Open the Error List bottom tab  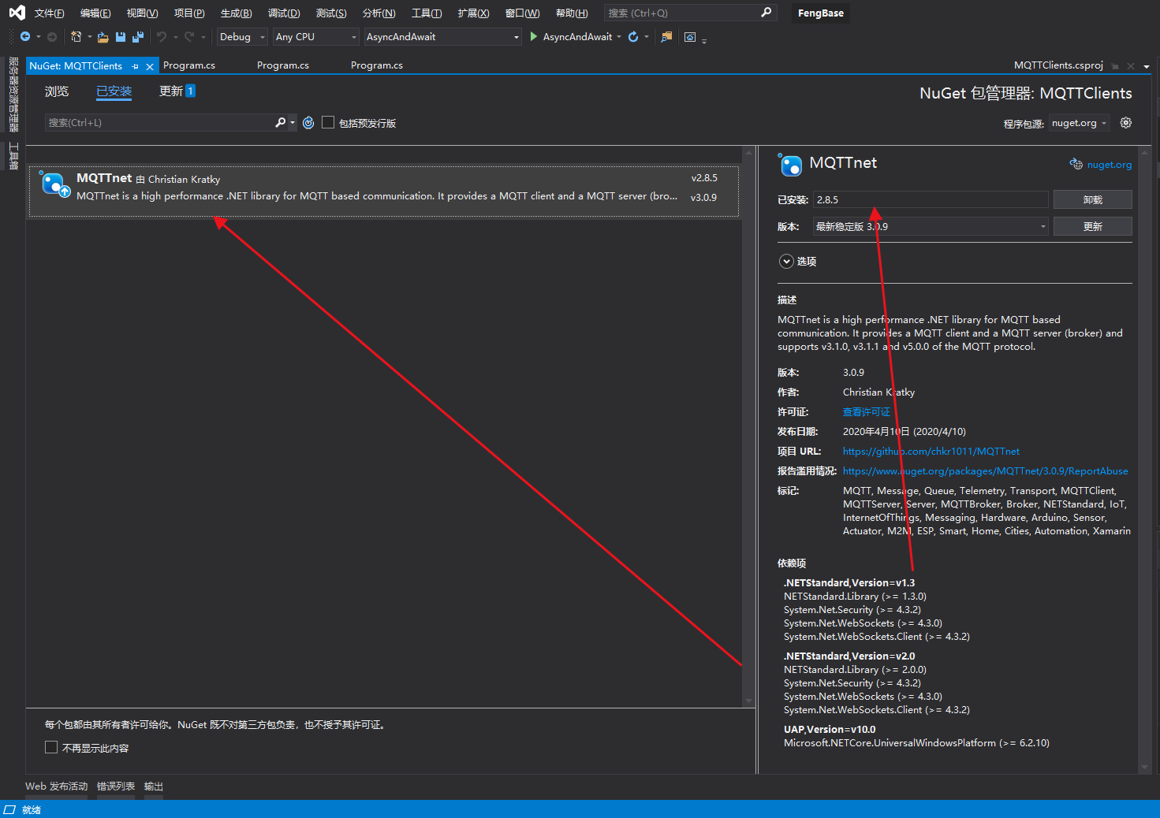point(116,786)
